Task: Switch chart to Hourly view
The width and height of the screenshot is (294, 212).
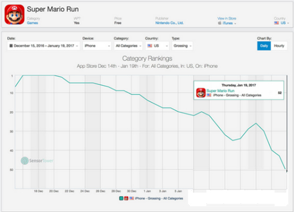Action: click(279, 46)
